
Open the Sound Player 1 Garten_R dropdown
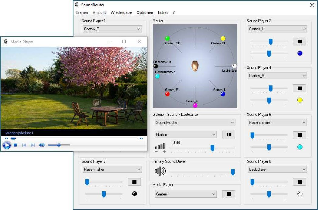pyautogui.click(x=112, y=29)
